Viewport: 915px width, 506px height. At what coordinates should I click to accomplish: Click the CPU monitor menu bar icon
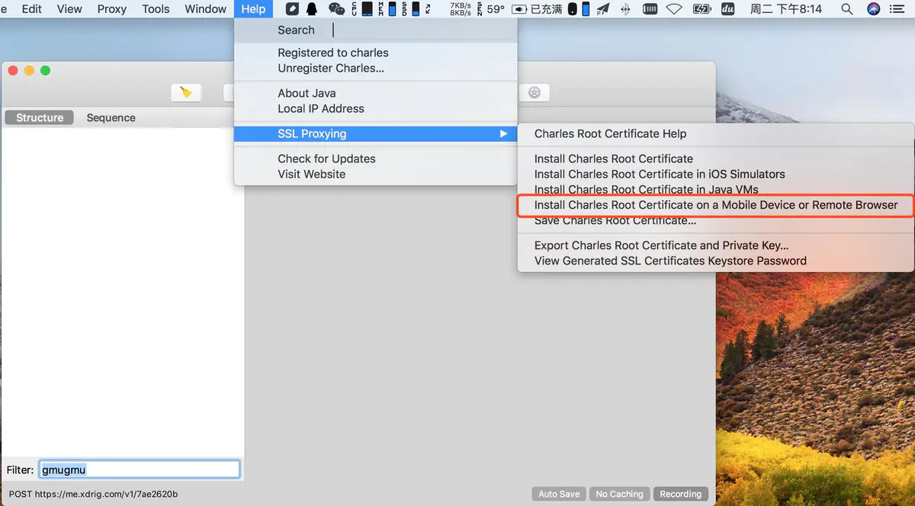363,9
